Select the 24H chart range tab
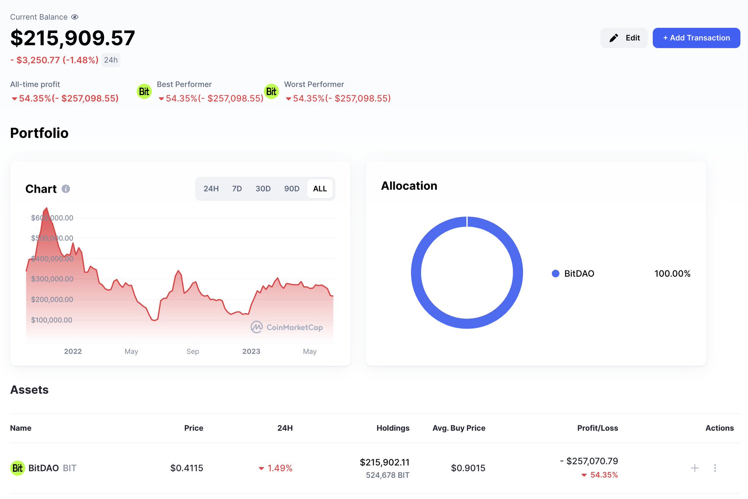 [x=211, y=189]
